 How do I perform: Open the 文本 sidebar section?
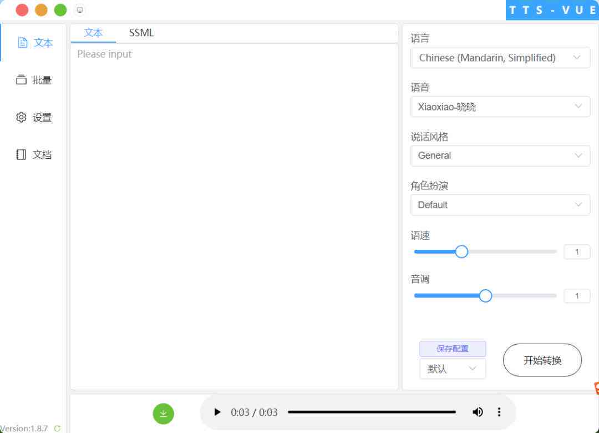point(34,43)
